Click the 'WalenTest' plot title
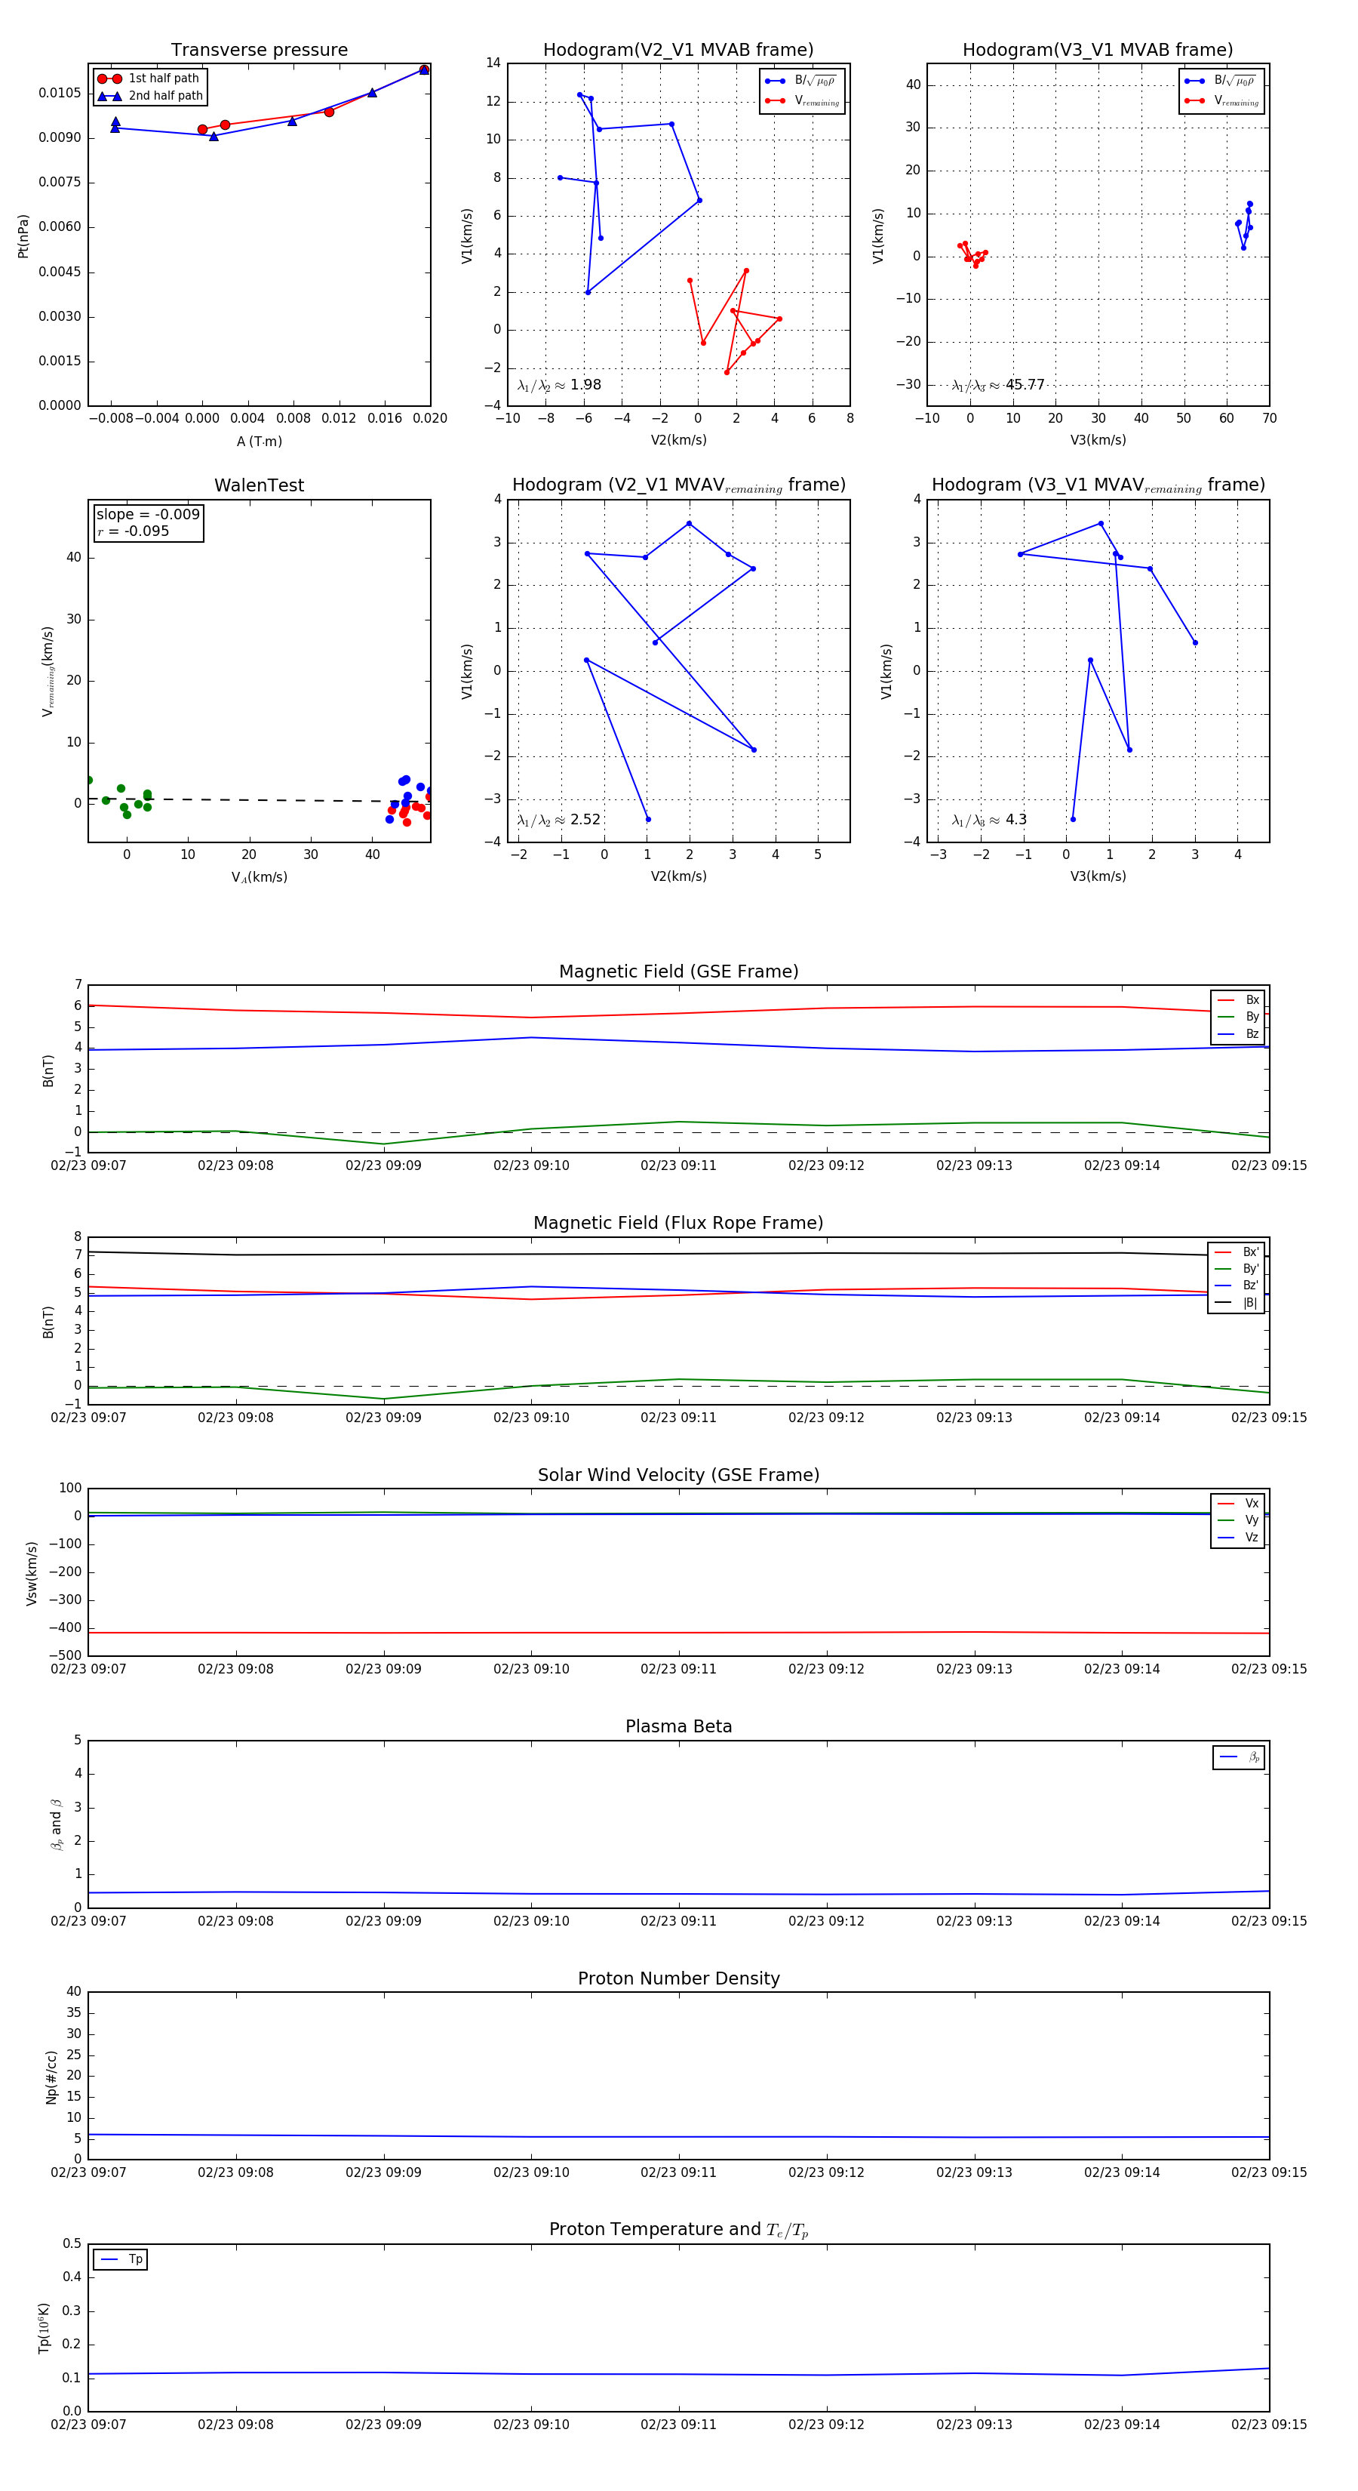Screen dimensions: 1358x2491 259,485
